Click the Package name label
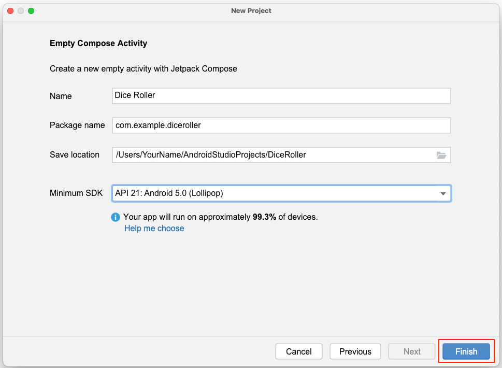 pos(77,125)
